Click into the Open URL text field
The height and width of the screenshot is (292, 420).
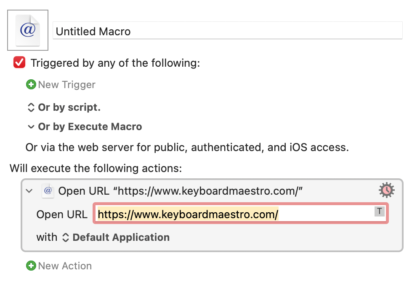[240, 214]
